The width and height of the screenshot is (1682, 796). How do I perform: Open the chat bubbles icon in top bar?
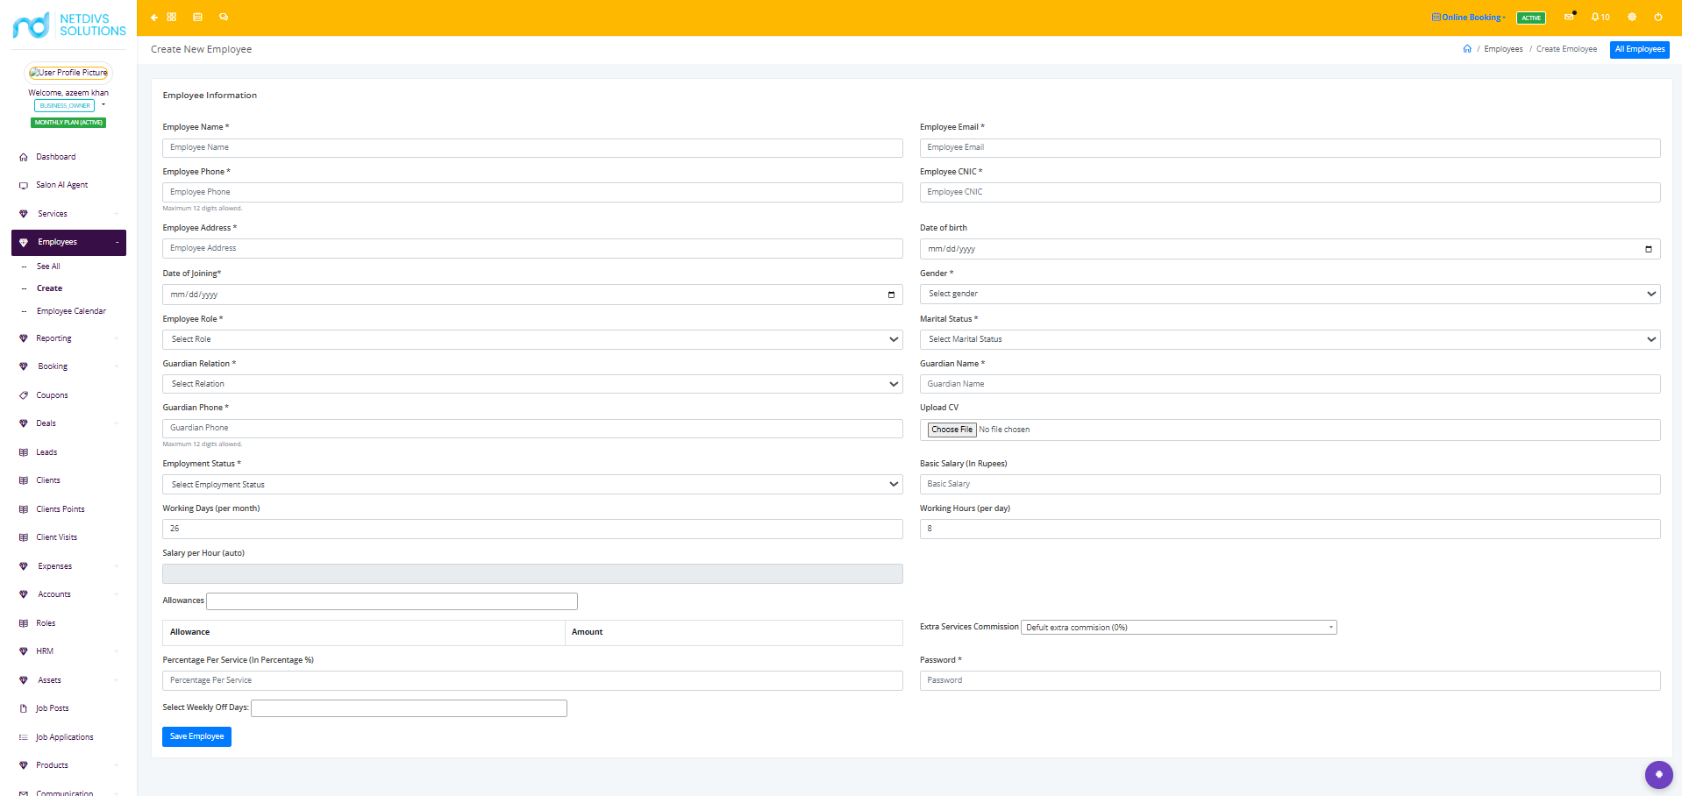click(x=224, y=17)
